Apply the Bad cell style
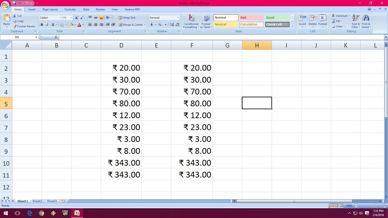This screenshot has width=388, height=218. pyautogui.click(x=252, y=18)
